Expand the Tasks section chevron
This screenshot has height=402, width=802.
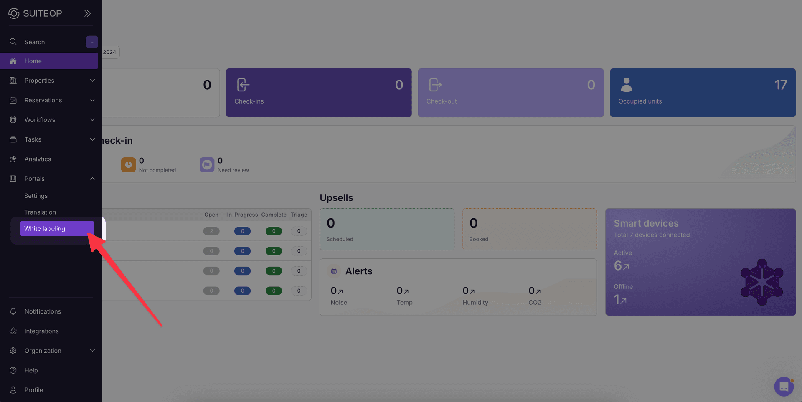coord(92,139)
